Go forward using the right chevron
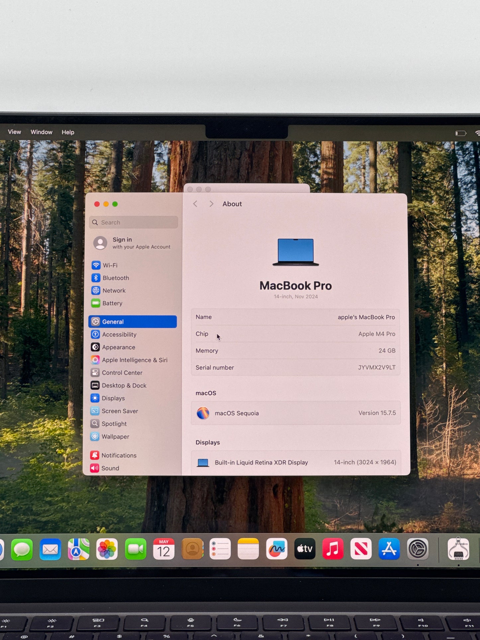Viewport: 480px width, 640px height. [211, 204]
